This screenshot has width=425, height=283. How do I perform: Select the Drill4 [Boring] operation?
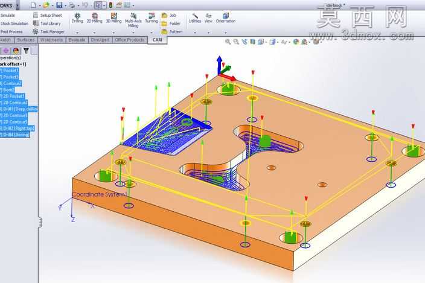point(15,135)
